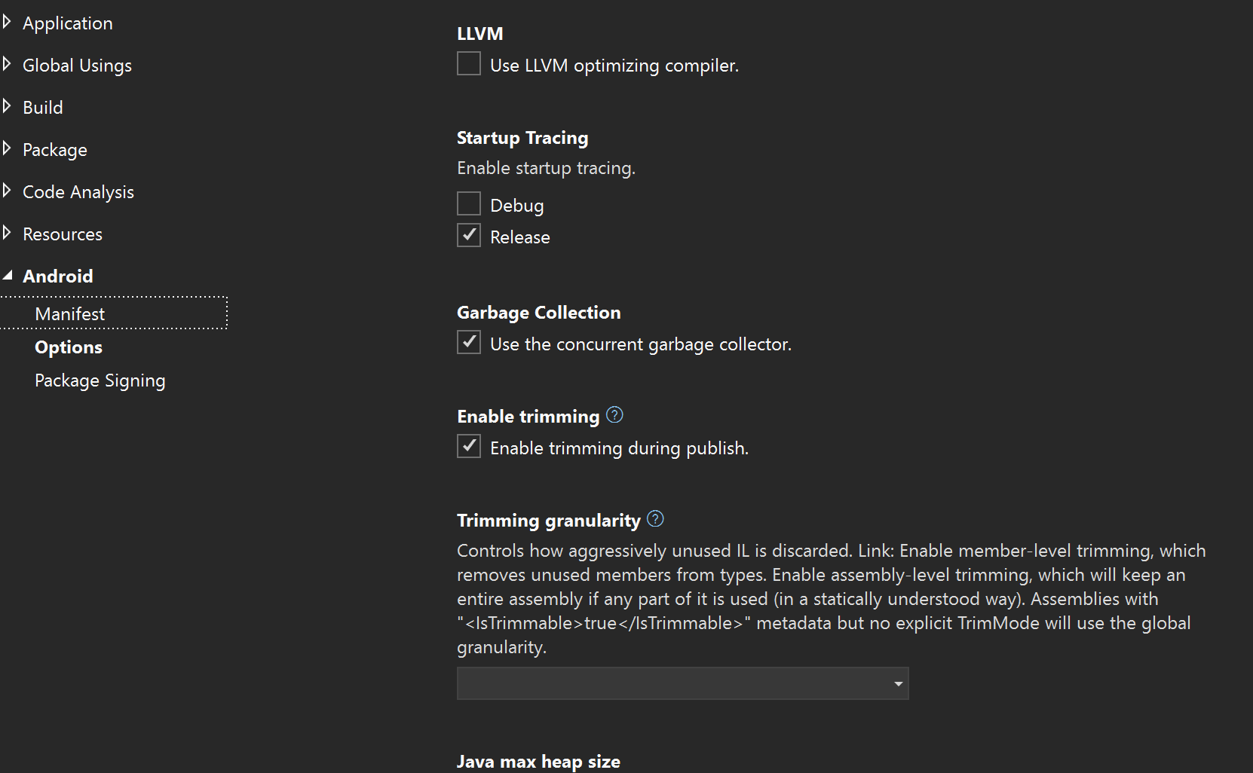Expand the Code Analysis section arrow
The height and width of the screenshot is (773, 1253).
[7, 191]
